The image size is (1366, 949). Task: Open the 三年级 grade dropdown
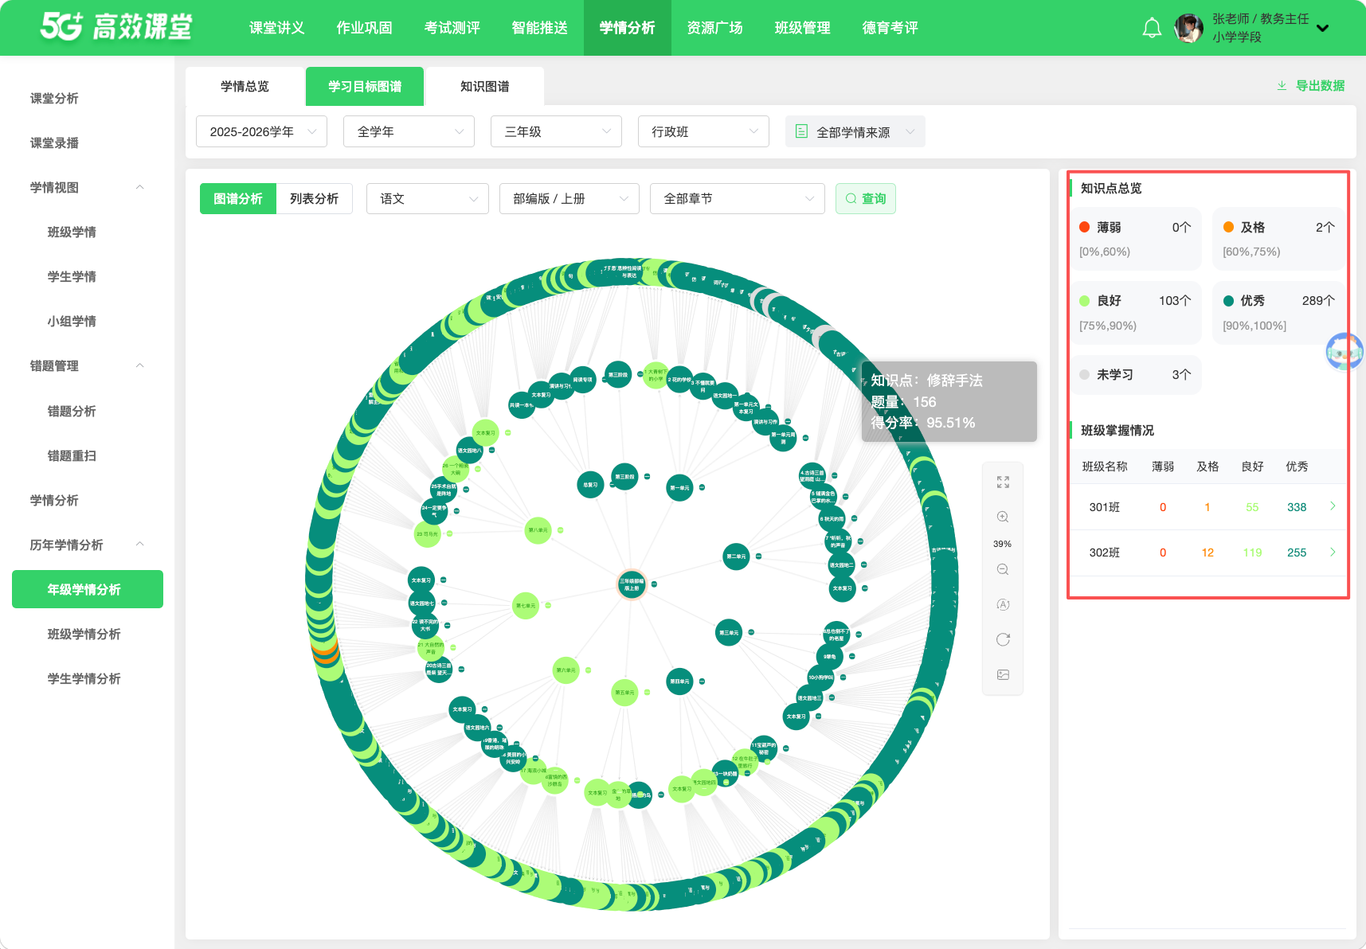point(556,131)
